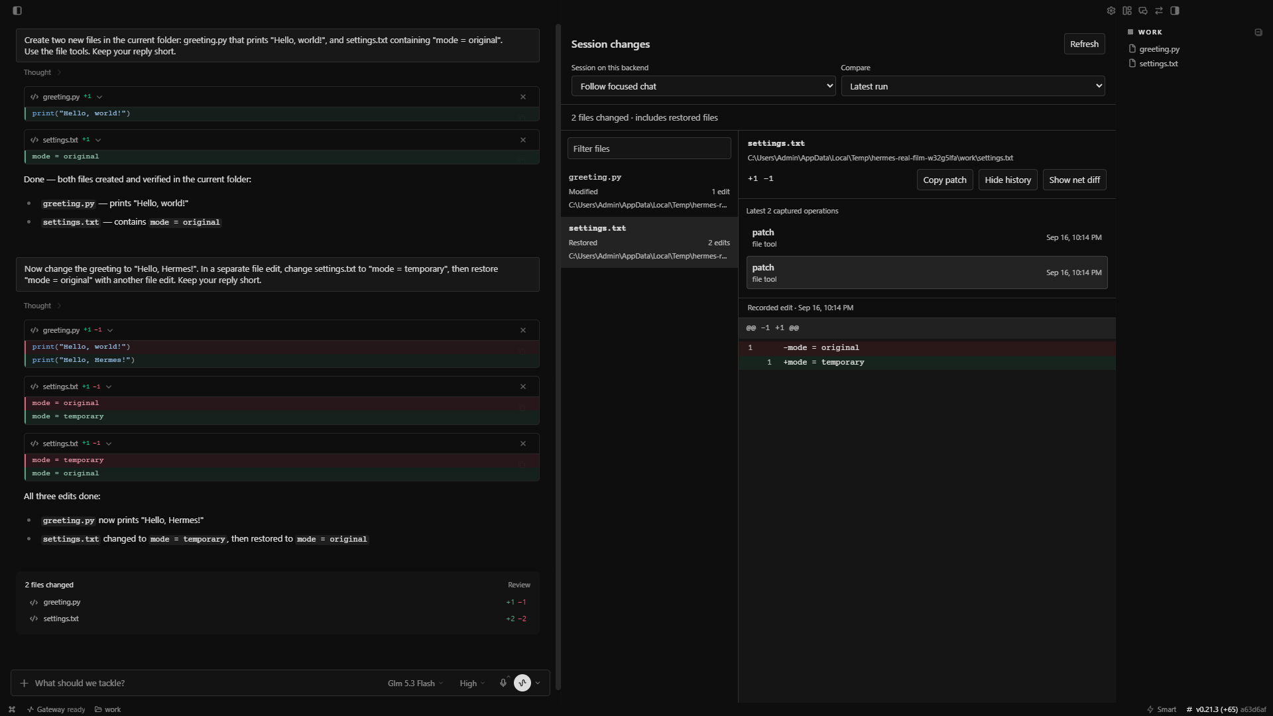Image resolution: width=1273 pixels, height=716 pixels.
Task: Click the Hide history button
Action: click(x=1008, y=180)
